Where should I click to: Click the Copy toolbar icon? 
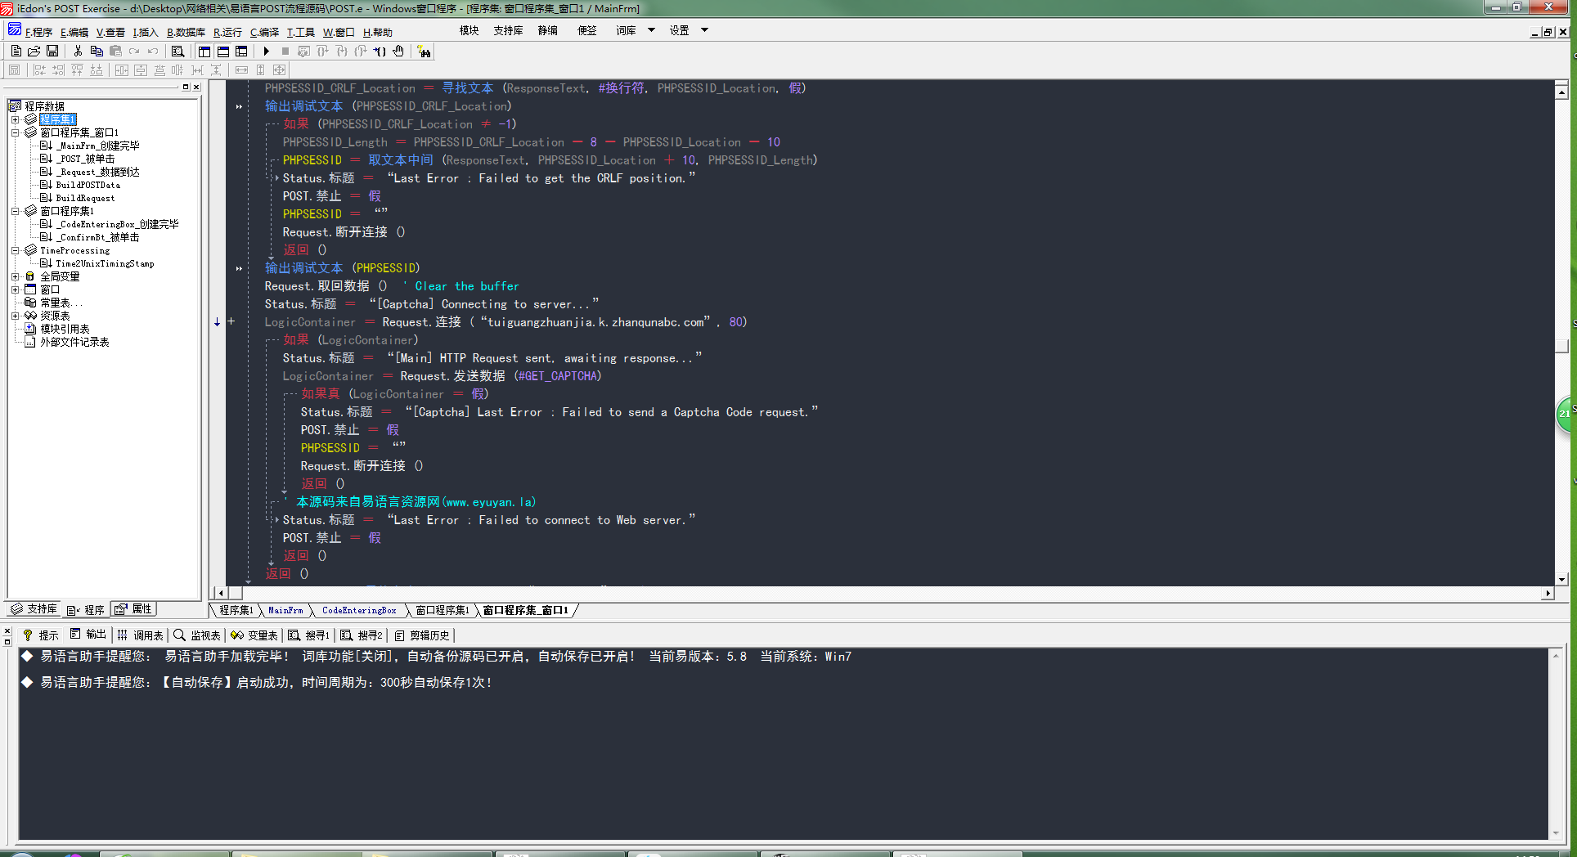97,51
